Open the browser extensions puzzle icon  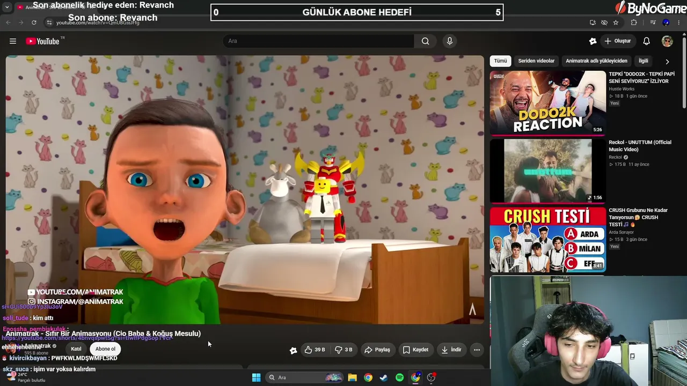[634, 23]
